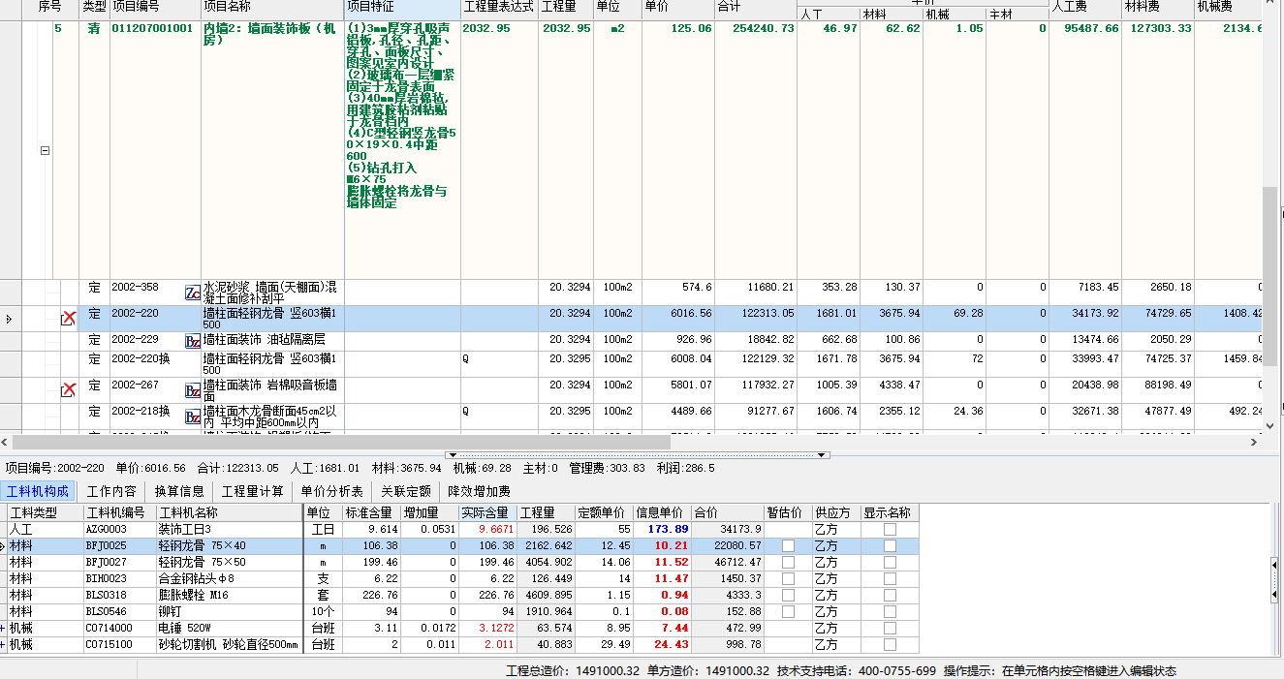This screenshot has width=1284, height=679.
Task: Click the Zc icon on row 2002-358
Action: [193, 293]
